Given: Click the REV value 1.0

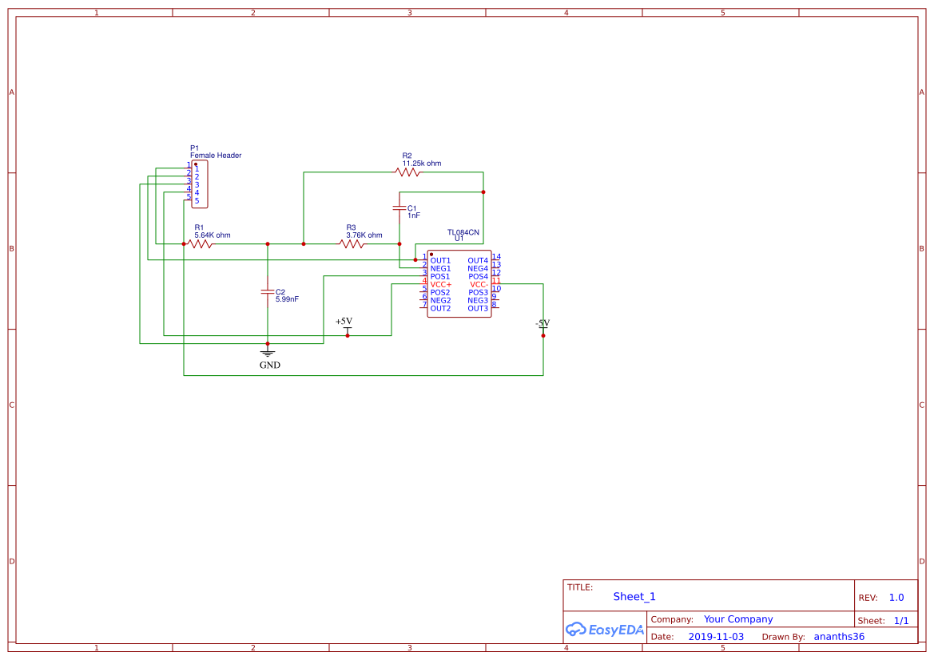Looking at the screenshot, I should coord(896,598).
